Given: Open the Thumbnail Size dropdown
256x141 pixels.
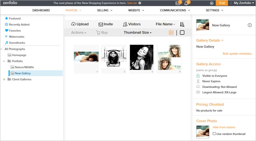Looking at the screenshot, I should click(x=138, y=33).
